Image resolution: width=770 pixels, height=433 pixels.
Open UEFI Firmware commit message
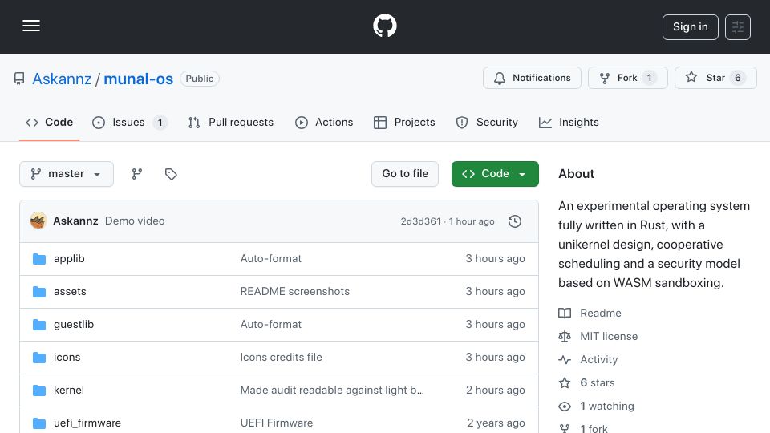coord(277,423)
